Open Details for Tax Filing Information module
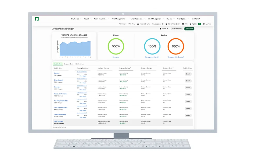Screen dimensions: 260x163 (x=188, y=101)
